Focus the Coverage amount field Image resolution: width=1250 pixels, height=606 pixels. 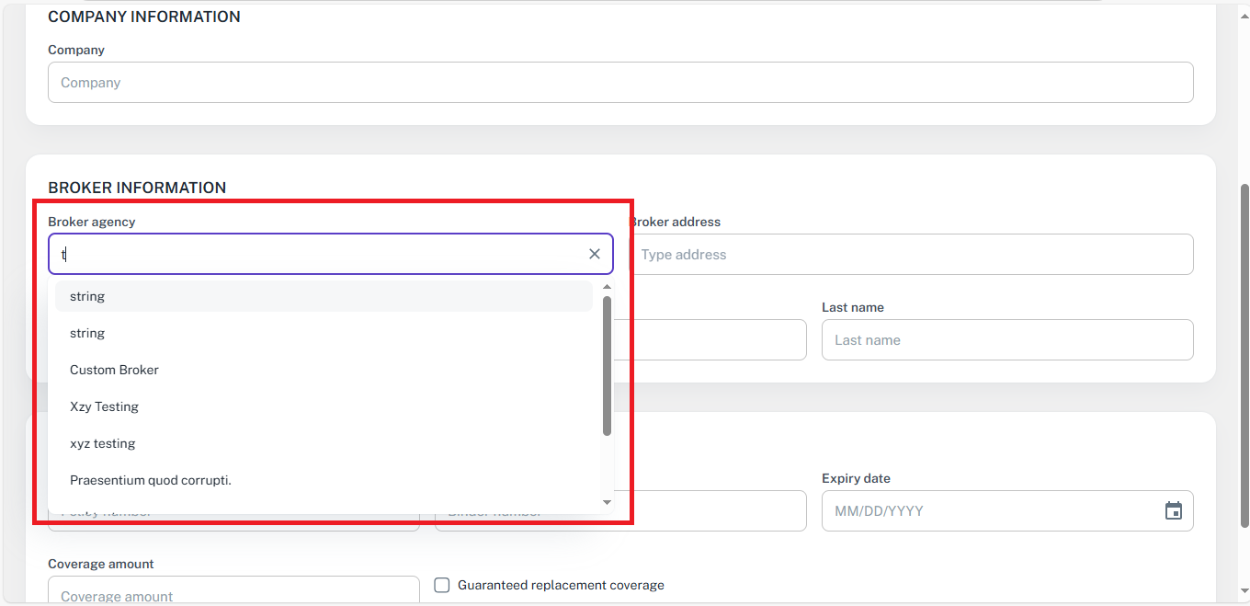(x=233, y=593)
